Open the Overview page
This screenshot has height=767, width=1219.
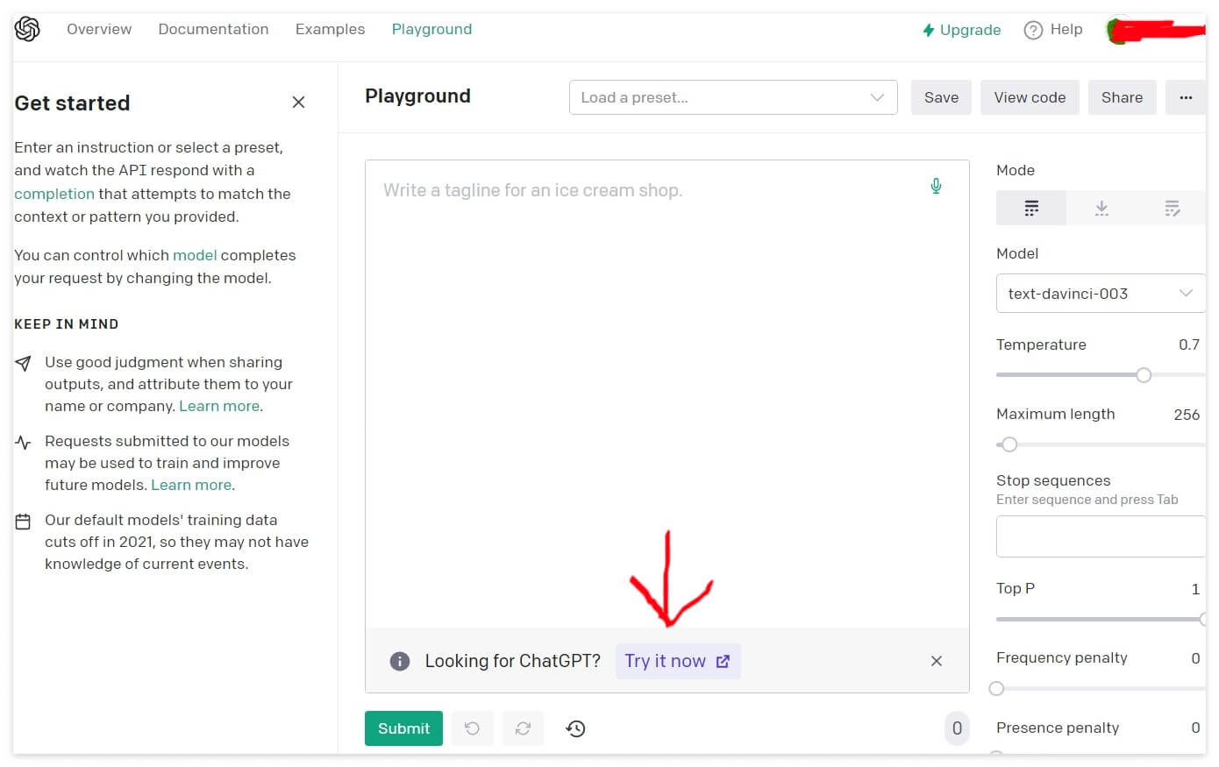click(99, 29)
